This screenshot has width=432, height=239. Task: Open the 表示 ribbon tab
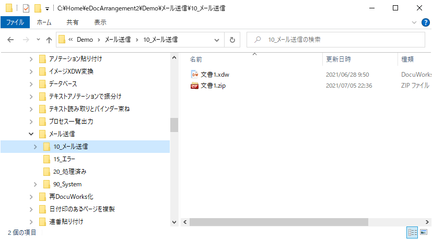tap(100, 22)
